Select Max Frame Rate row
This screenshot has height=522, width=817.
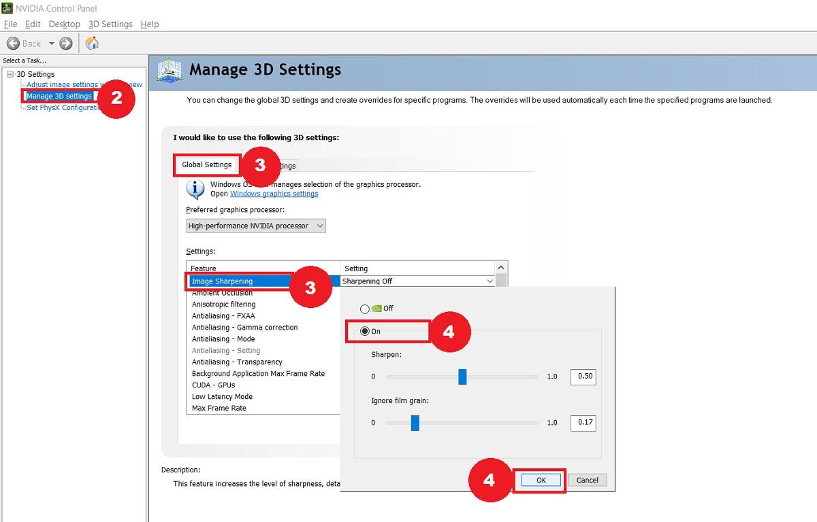(x=263, y=408)
